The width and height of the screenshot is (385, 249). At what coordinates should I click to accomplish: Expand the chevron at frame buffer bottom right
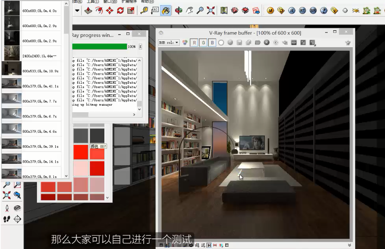350,245
